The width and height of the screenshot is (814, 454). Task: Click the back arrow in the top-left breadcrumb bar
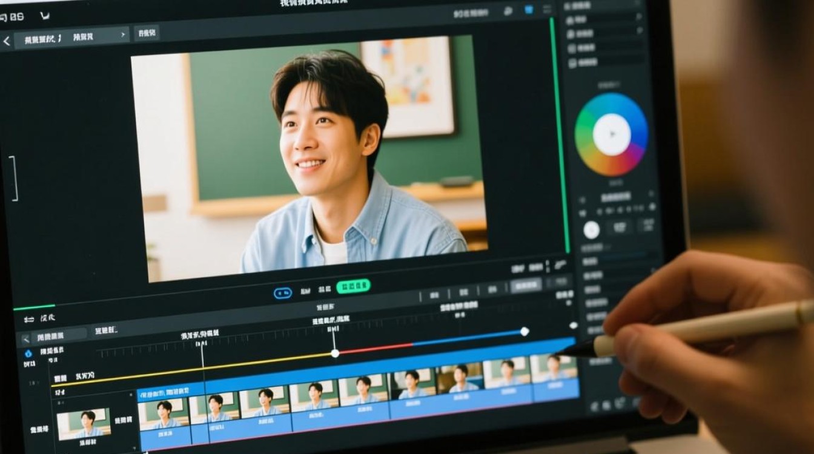point(7,41)
